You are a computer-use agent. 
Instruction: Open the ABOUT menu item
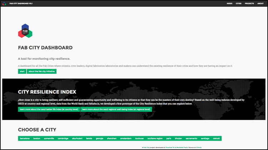[x=260, y=4]
